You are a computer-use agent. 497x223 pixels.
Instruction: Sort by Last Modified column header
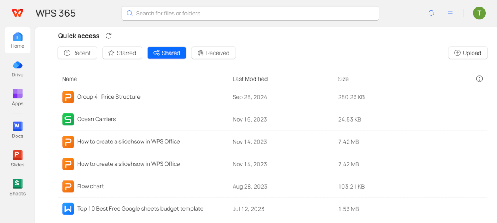point(250,79)
